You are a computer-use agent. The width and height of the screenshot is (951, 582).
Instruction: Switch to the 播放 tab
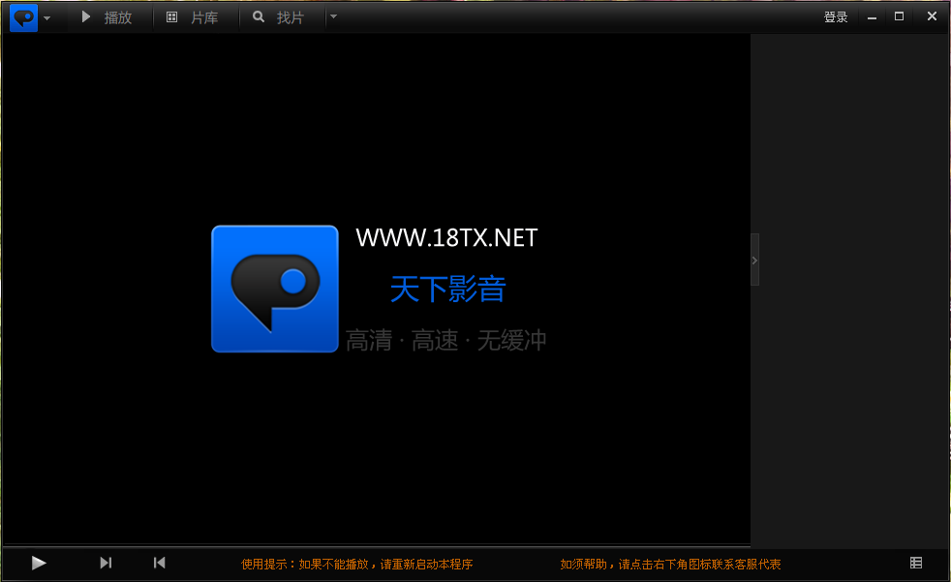107,17
